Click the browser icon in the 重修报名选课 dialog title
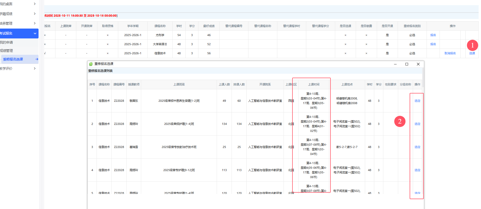This screenshot has width=481, height=209. click(91, 64)
